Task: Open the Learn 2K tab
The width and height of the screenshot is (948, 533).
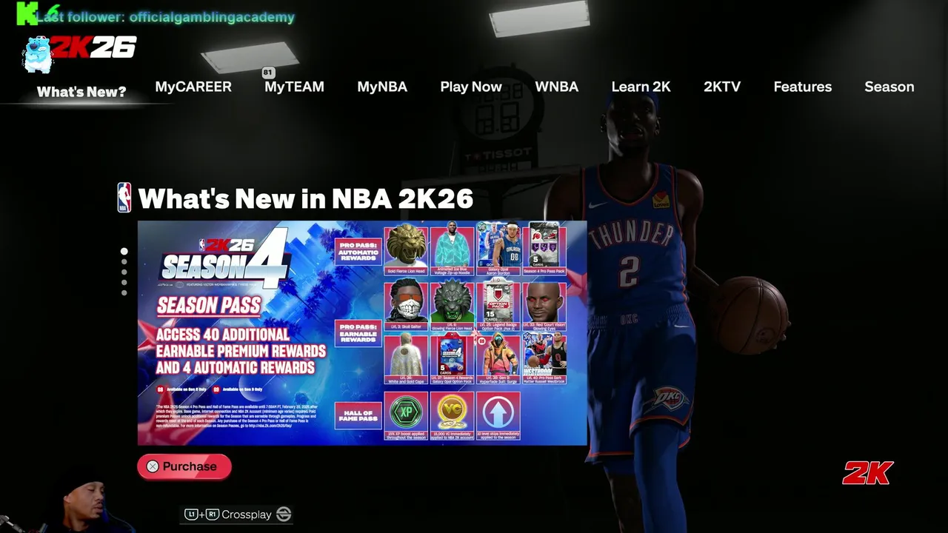Action: click(x=641, y=87)
